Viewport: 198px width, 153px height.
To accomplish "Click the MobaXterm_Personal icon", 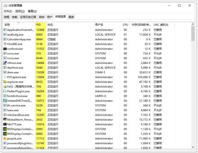I will (x=5, y=120).
